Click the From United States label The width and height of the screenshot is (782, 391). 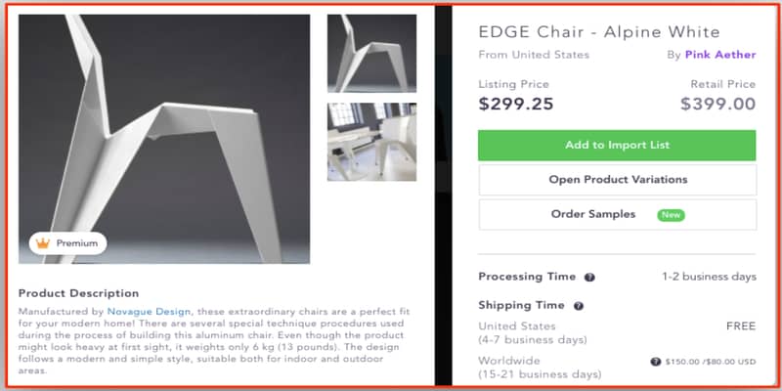pyautogui.click(x=534, y=55)
